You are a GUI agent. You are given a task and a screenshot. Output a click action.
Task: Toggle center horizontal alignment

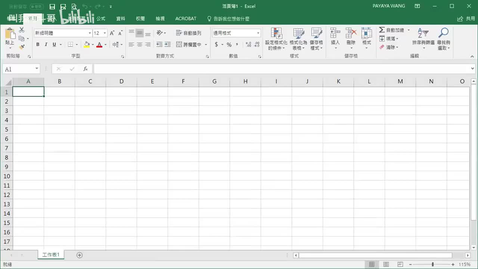(140, 44)
